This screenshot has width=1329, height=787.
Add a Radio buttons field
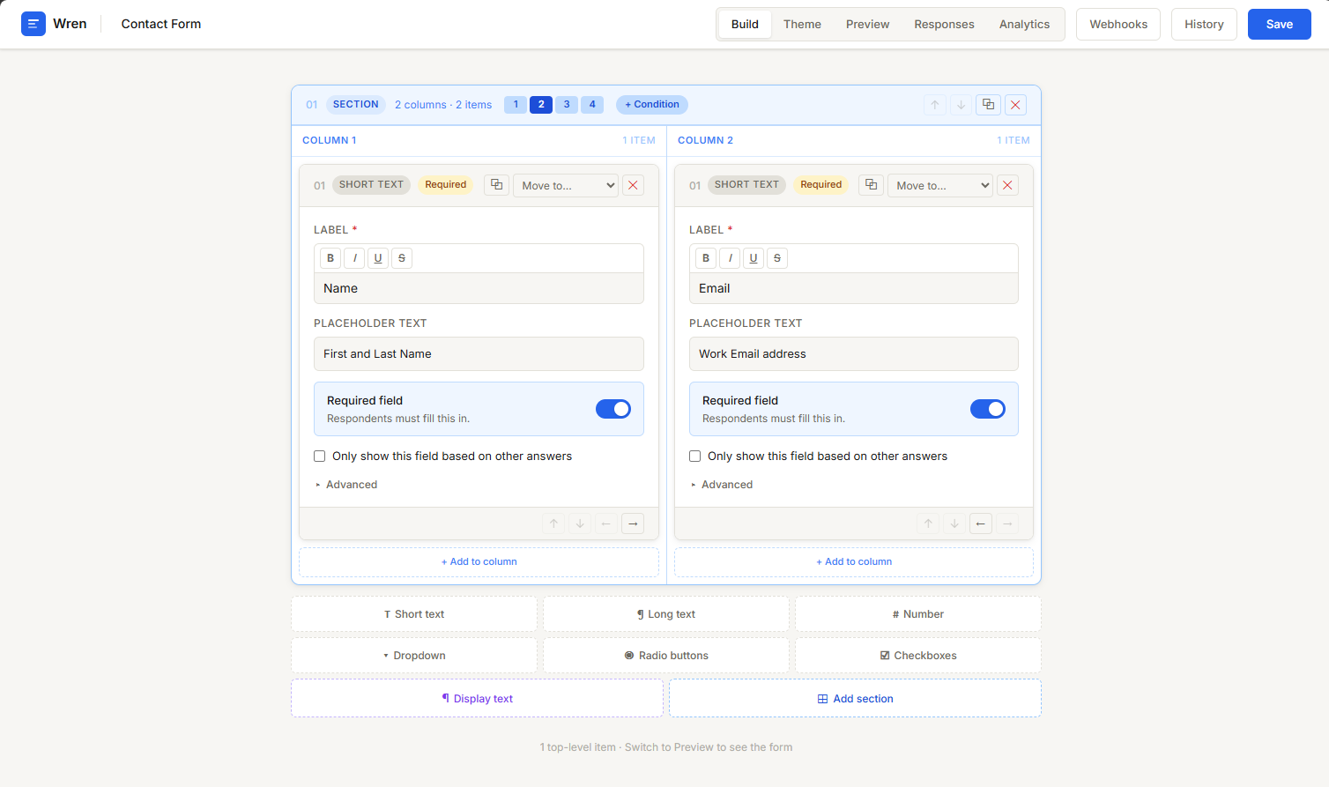pyautogui.click(x=666, y=656)
